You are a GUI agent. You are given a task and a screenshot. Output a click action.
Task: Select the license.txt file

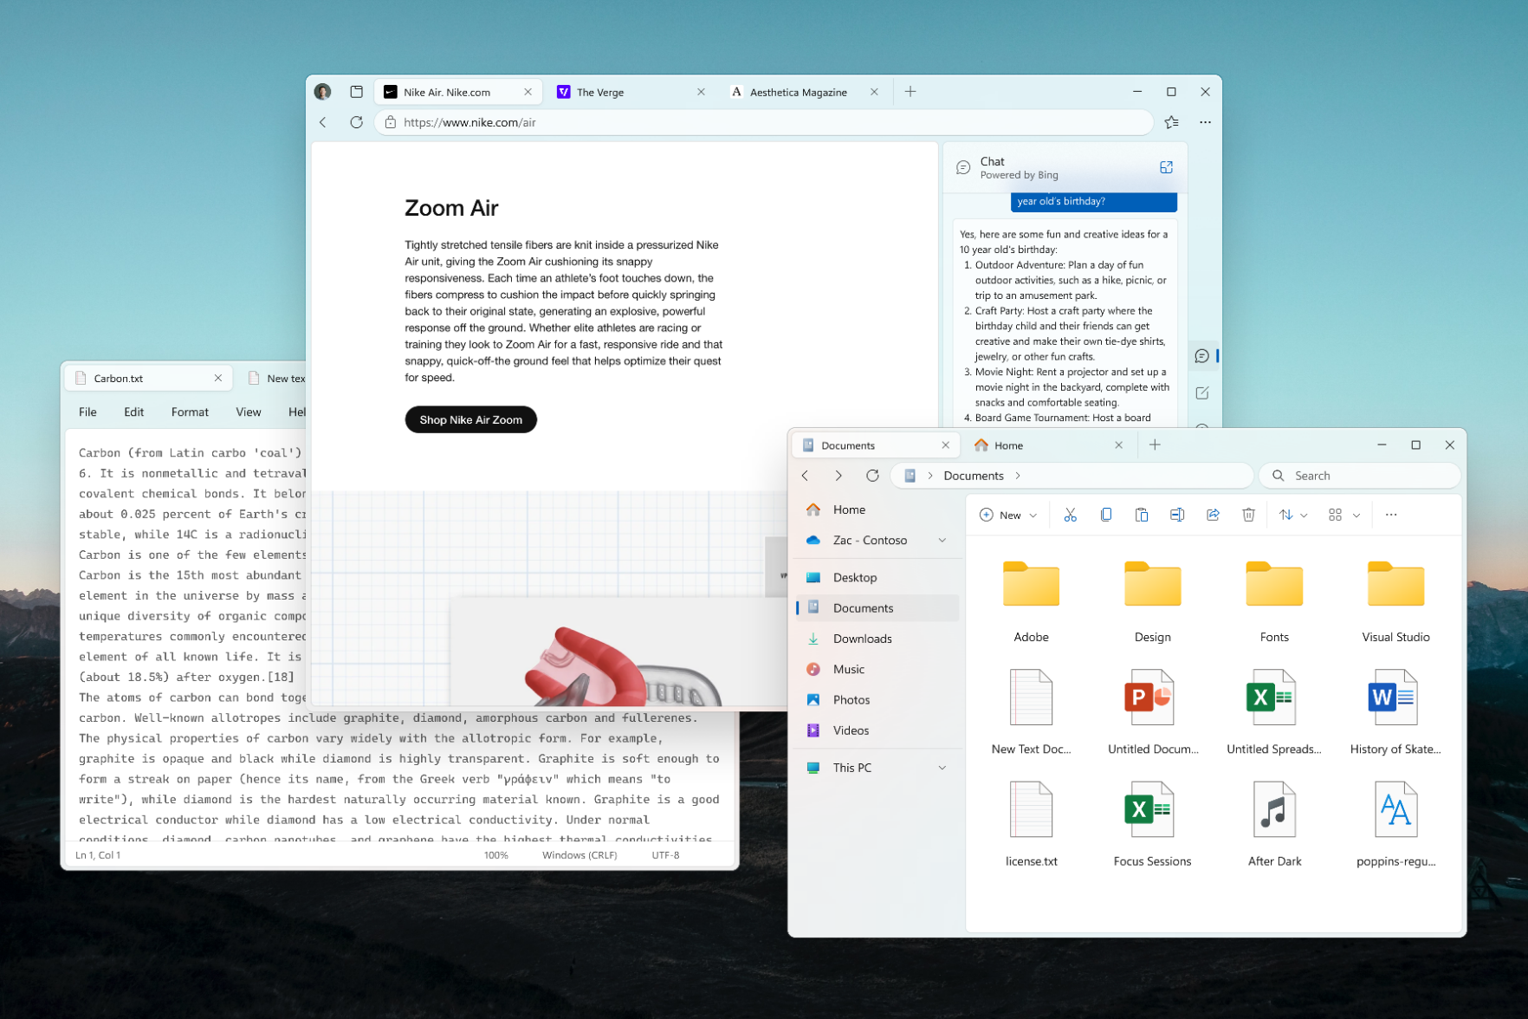(1031, 824)
